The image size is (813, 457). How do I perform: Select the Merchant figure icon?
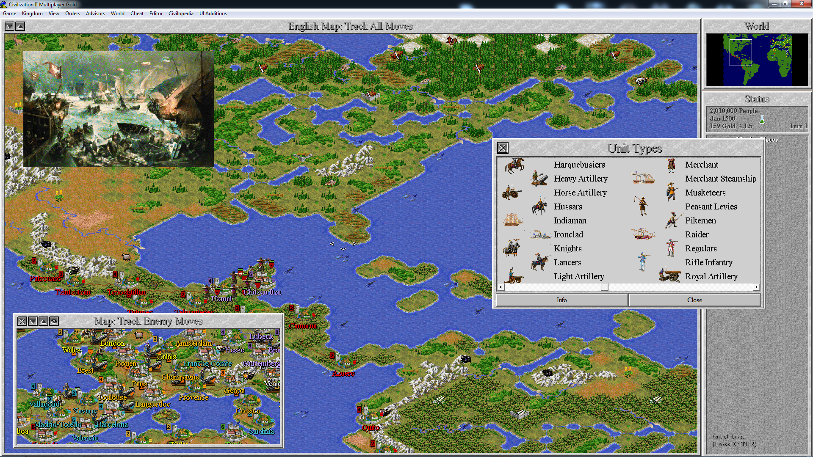(x=671, y=165)
